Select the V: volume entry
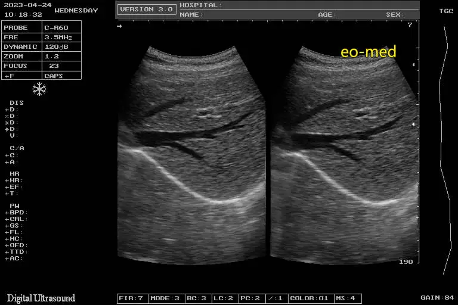This screenshot has width=458, height=305. [14, 135]
